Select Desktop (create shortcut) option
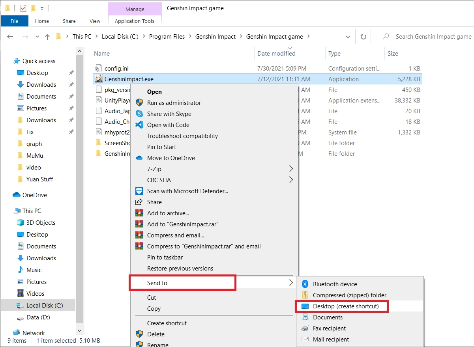 point(342,306)
